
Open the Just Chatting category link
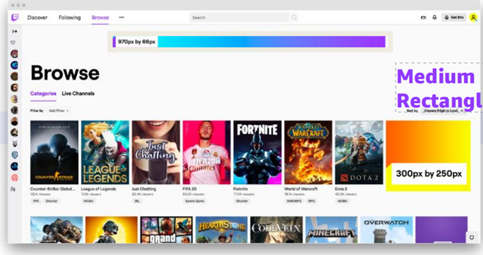point(144,189)
